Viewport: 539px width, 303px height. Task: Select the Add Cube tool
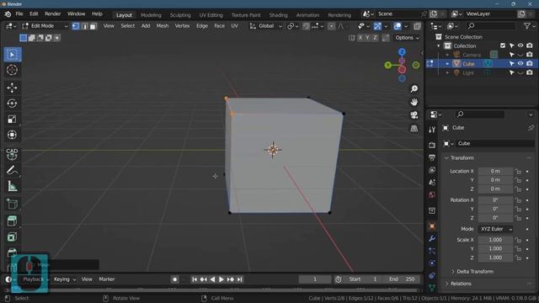(x=12, y=204)
